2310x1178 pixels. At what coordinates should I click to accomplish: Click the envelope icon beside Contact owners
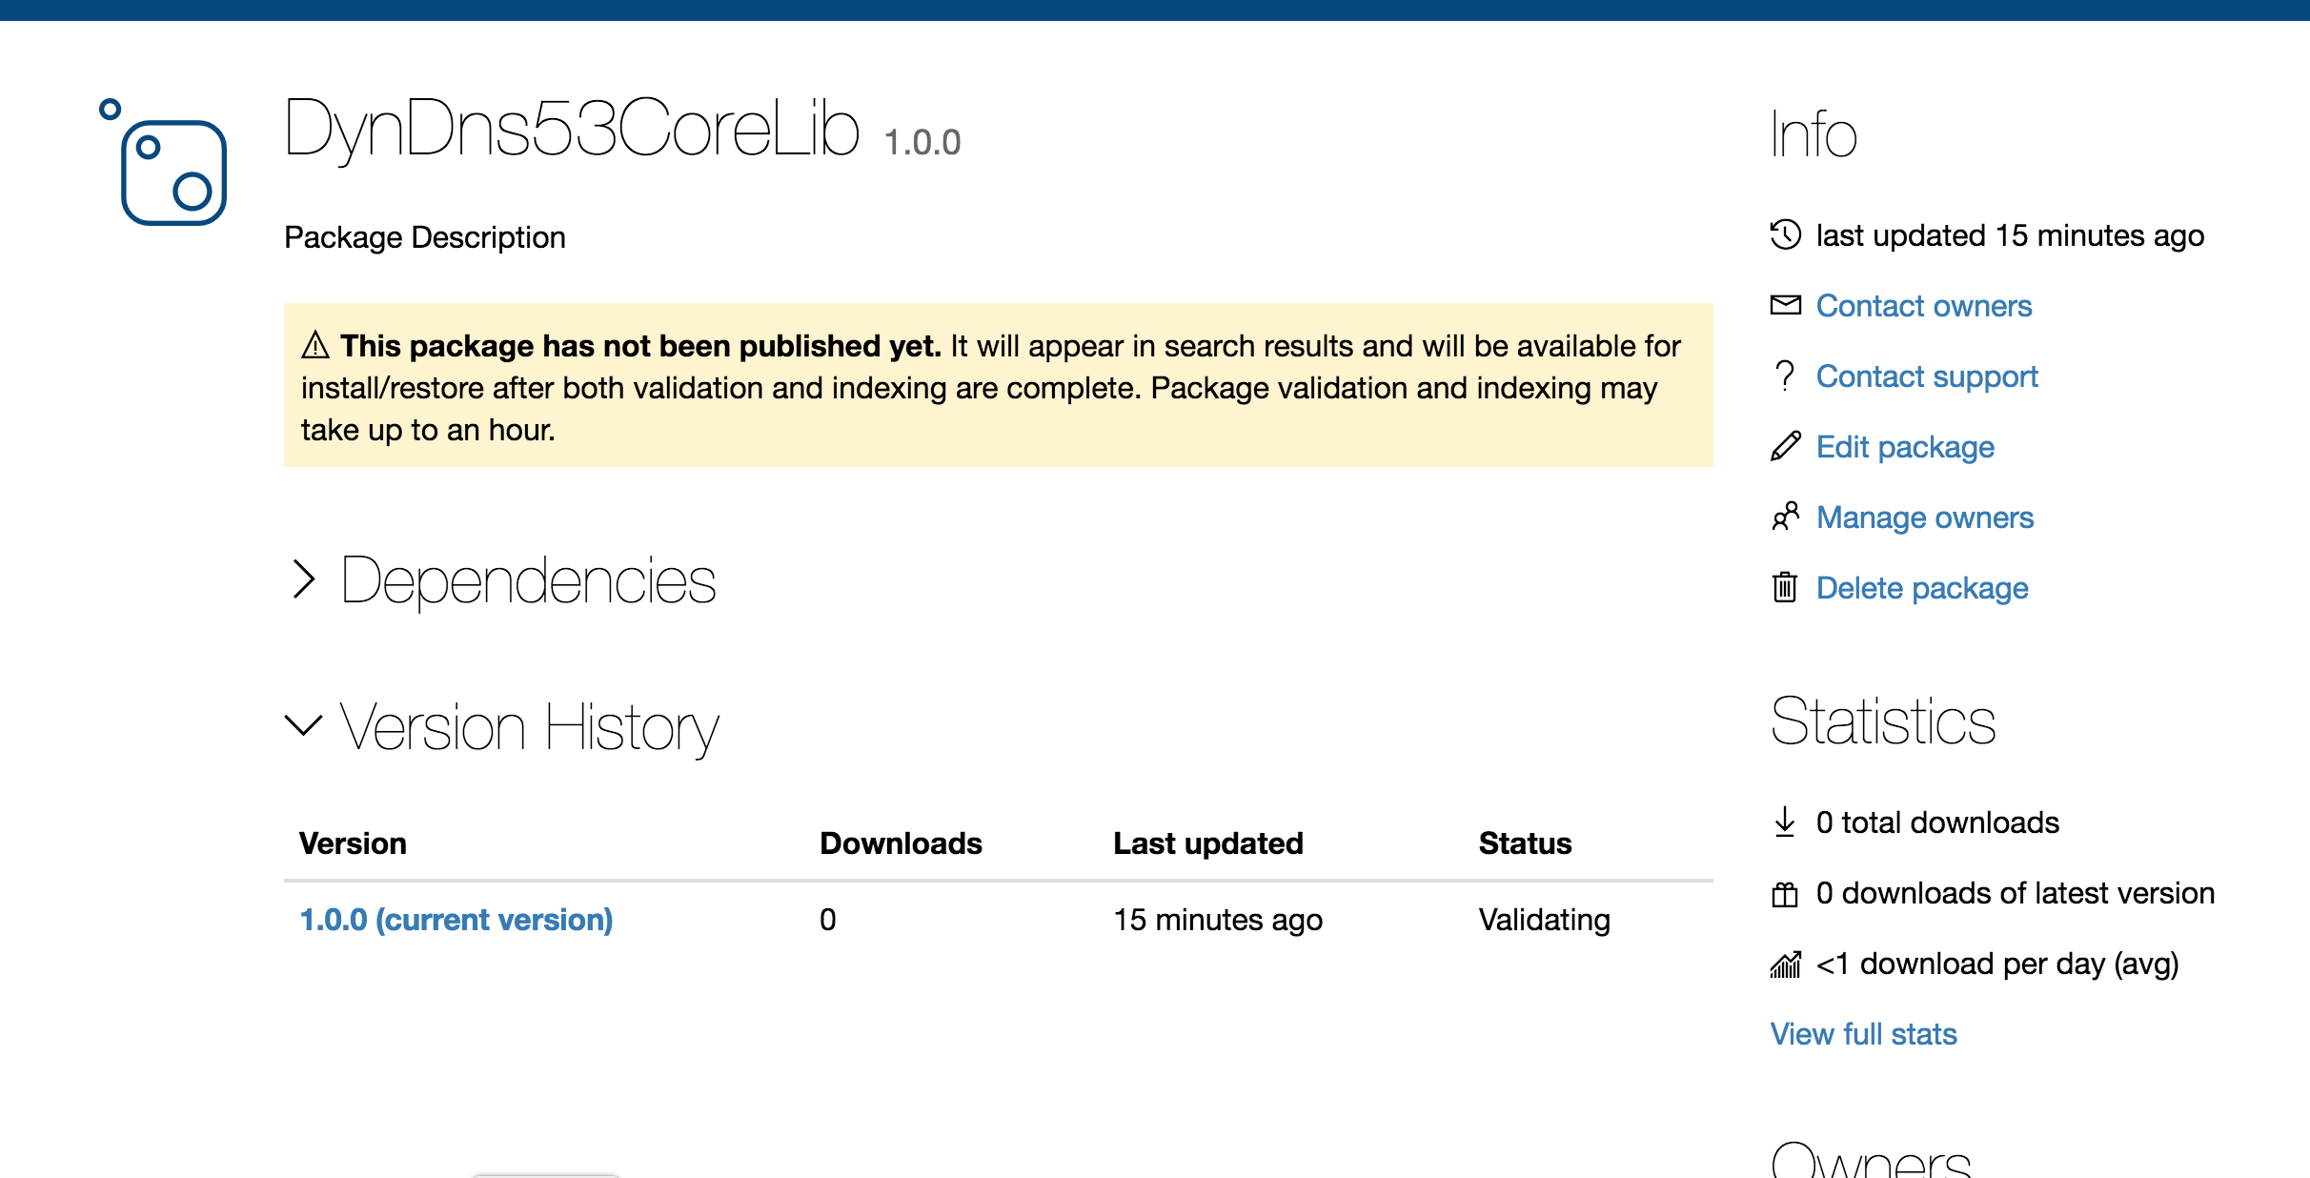click(x=1785, y=305)
